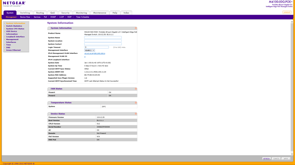
Task: Switch to the Monitoring tab
Action: pos(81,13)
